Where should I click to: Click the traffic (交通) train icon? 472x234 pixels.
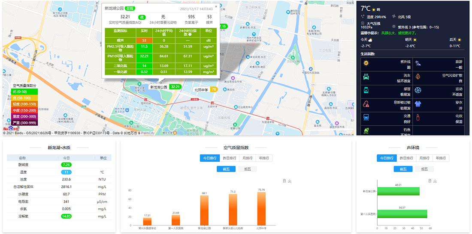click(366, 117)
